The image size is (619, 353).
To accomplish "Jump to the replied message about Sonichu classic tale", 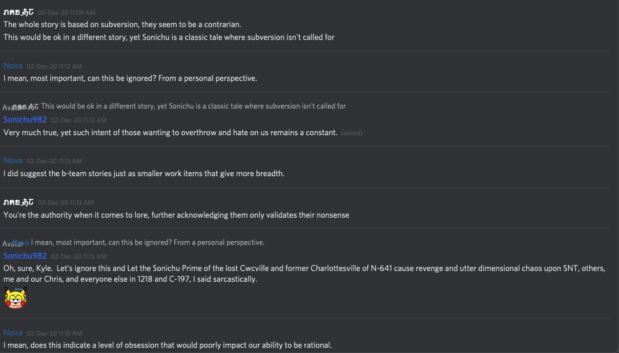I will 193,106.
